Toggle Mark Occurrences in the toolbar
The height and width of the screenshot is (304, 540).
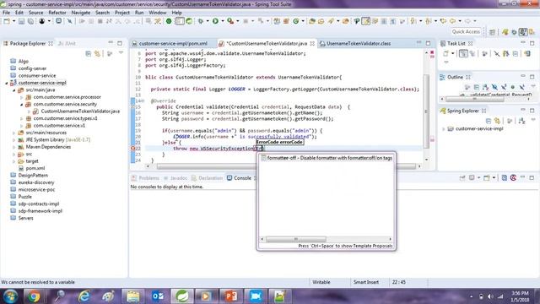coord(365,21)
